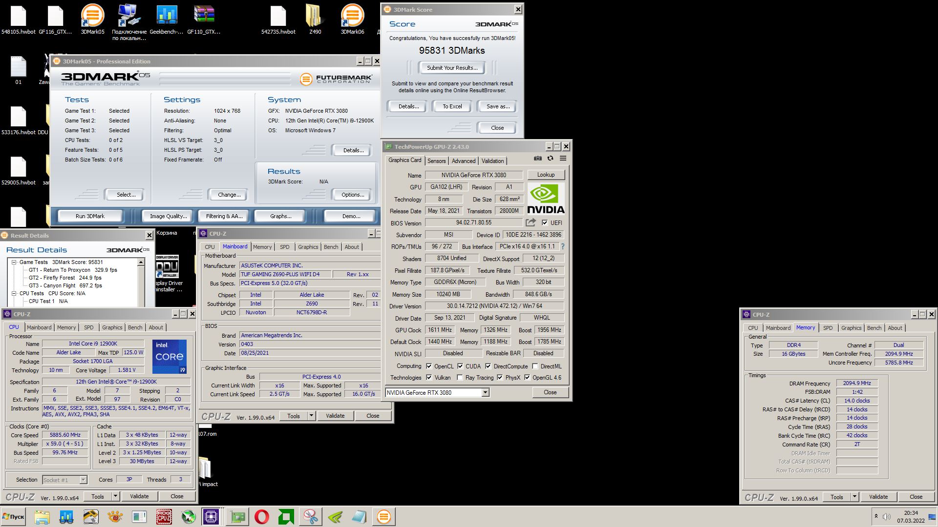Image resolution: width=938 pixels, height=527 pixels.
Task: Toggle the DirectML checkbox
Action: pyautogui.click(x=535, y=366)
